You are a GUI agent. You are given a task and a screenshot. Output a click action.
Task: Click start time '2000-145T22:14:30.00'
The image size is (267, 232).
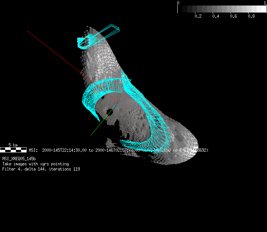pos(64,150)
